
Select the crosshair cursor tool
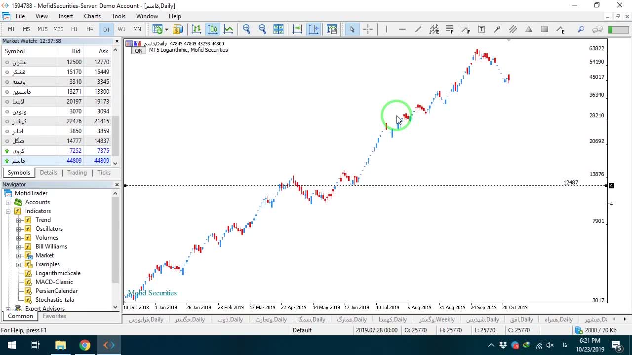click(368, 30)
